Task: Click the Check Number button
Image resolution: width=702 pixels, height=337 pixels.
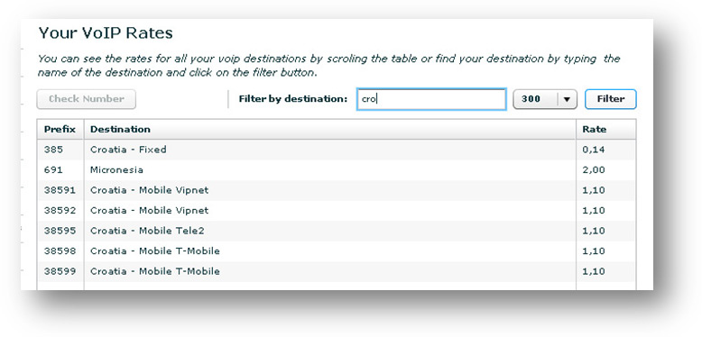Action: pyautogui.click(x=86, y=99)
